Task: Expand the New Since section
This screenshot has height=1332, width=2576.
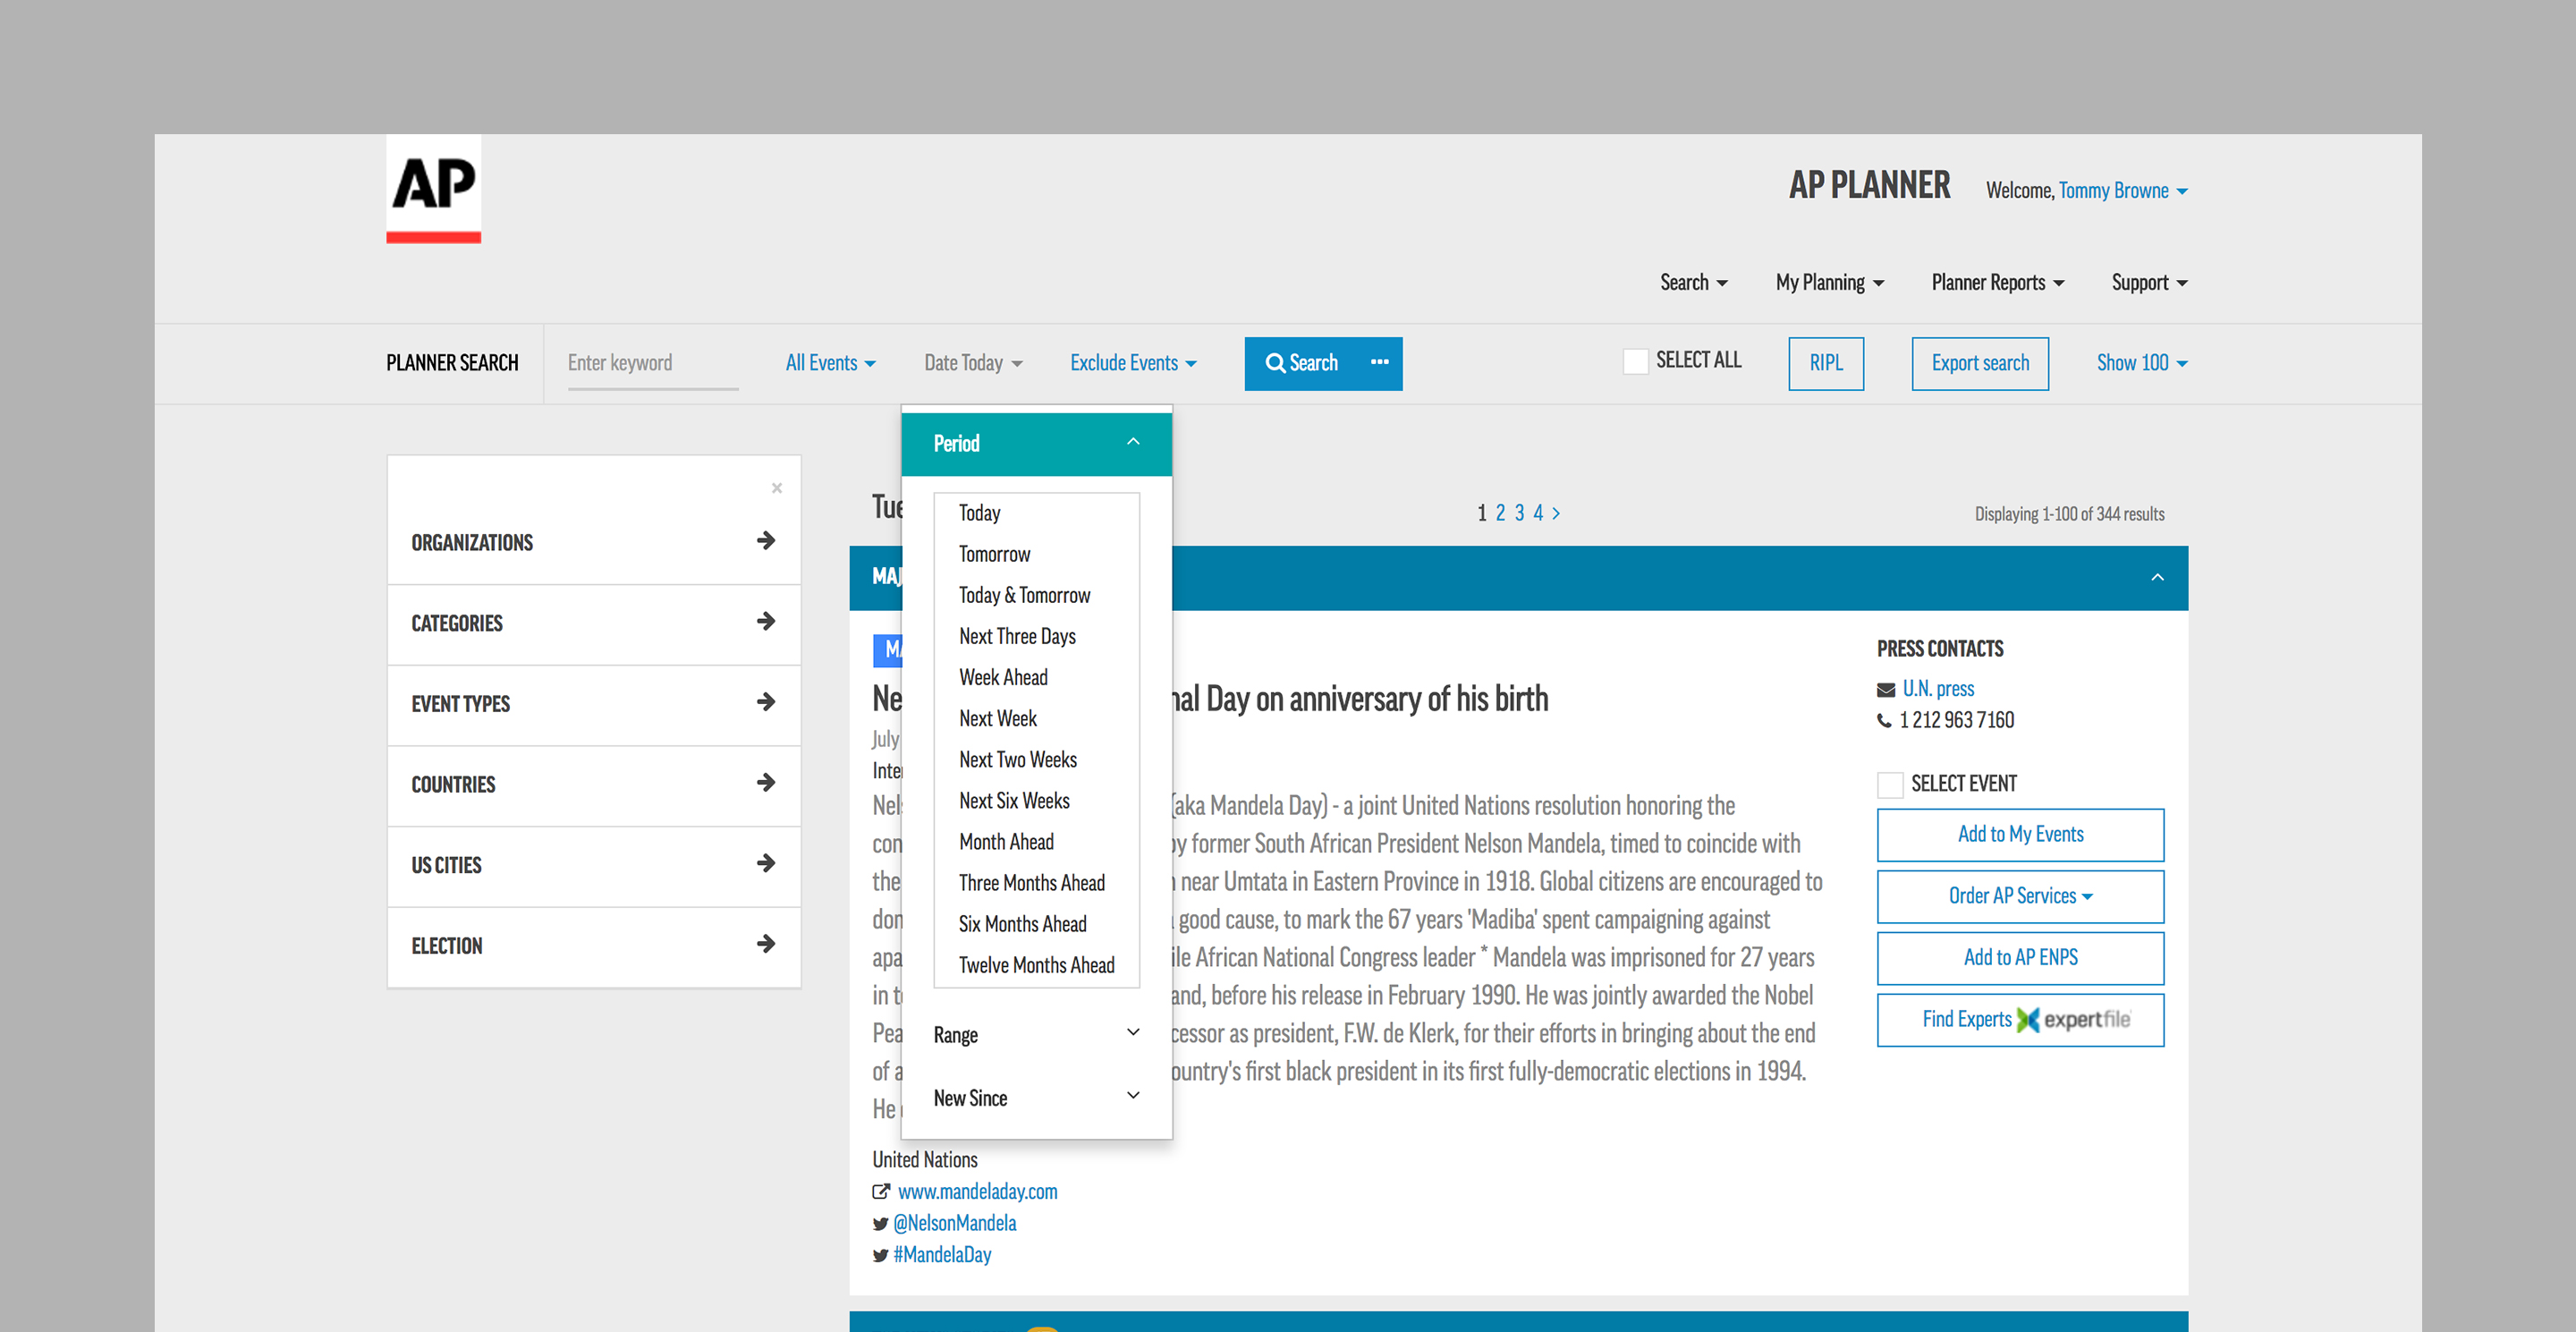Action: coord(1036,1097)
